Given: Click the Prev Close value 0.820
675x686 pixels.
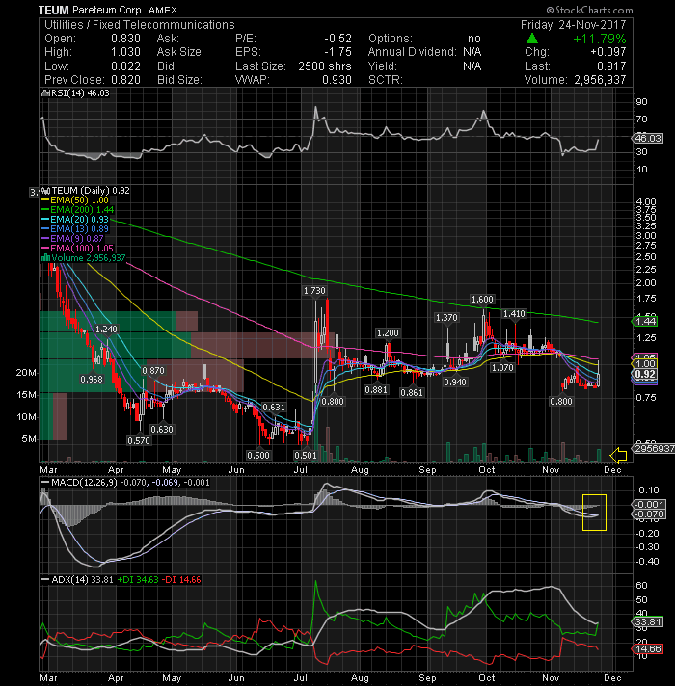Looking at the screenshot, I should pyautogui.click(x=125, y=80).
